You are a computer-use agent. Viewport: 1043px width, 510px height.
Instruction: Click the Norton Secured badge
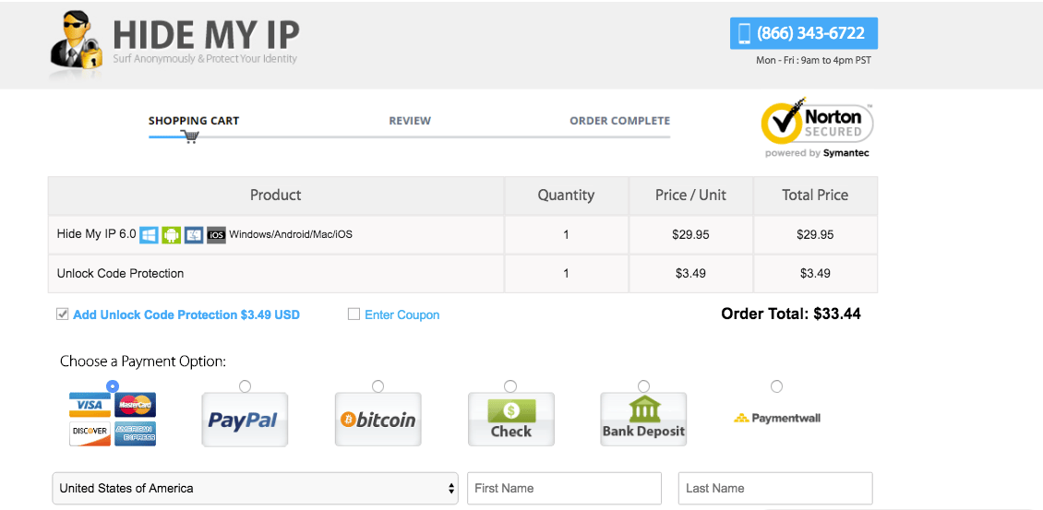tap(816, 127)
